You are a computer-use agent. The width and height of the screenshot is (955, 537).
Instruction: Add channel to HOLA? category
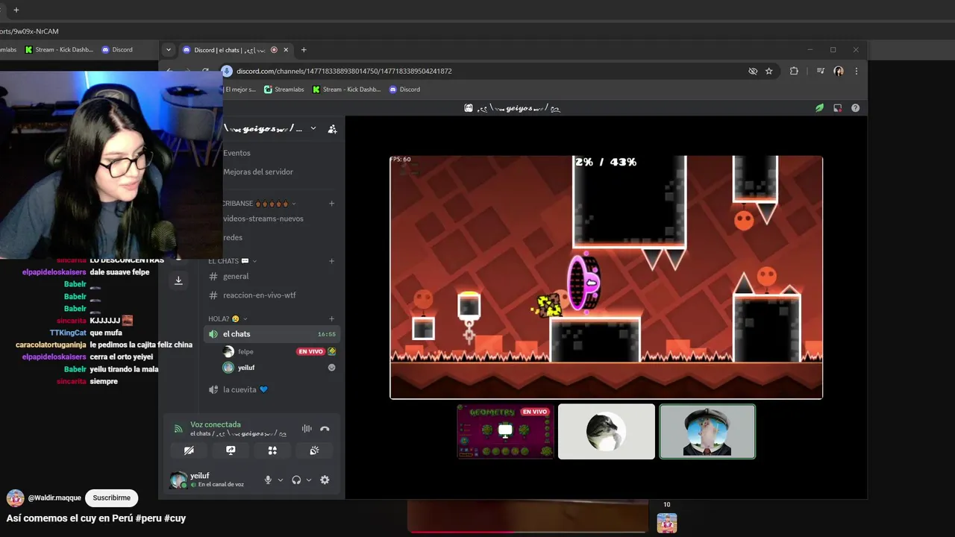point(332,318)
